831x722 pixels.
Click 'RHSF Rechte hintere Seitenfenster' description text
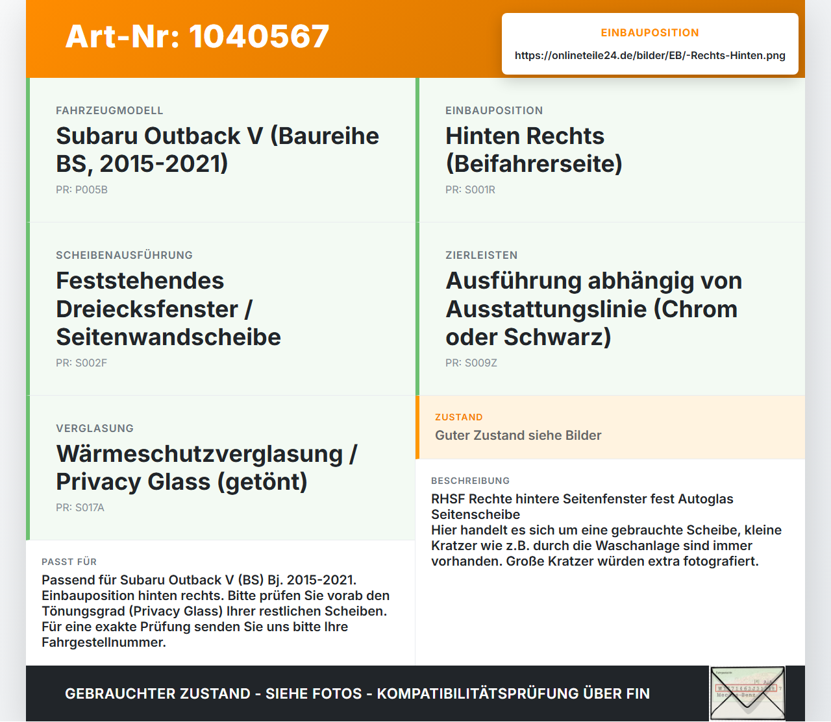[582, 507]
